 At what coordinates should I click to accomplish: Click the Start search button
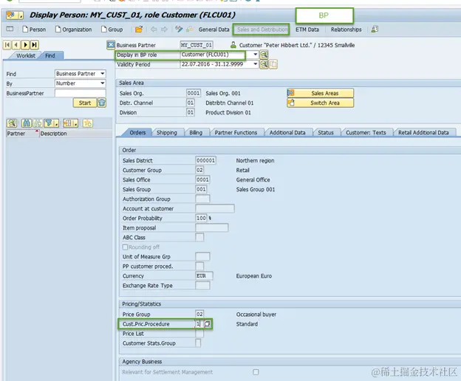pyautogui.click(x=85, y=103)
